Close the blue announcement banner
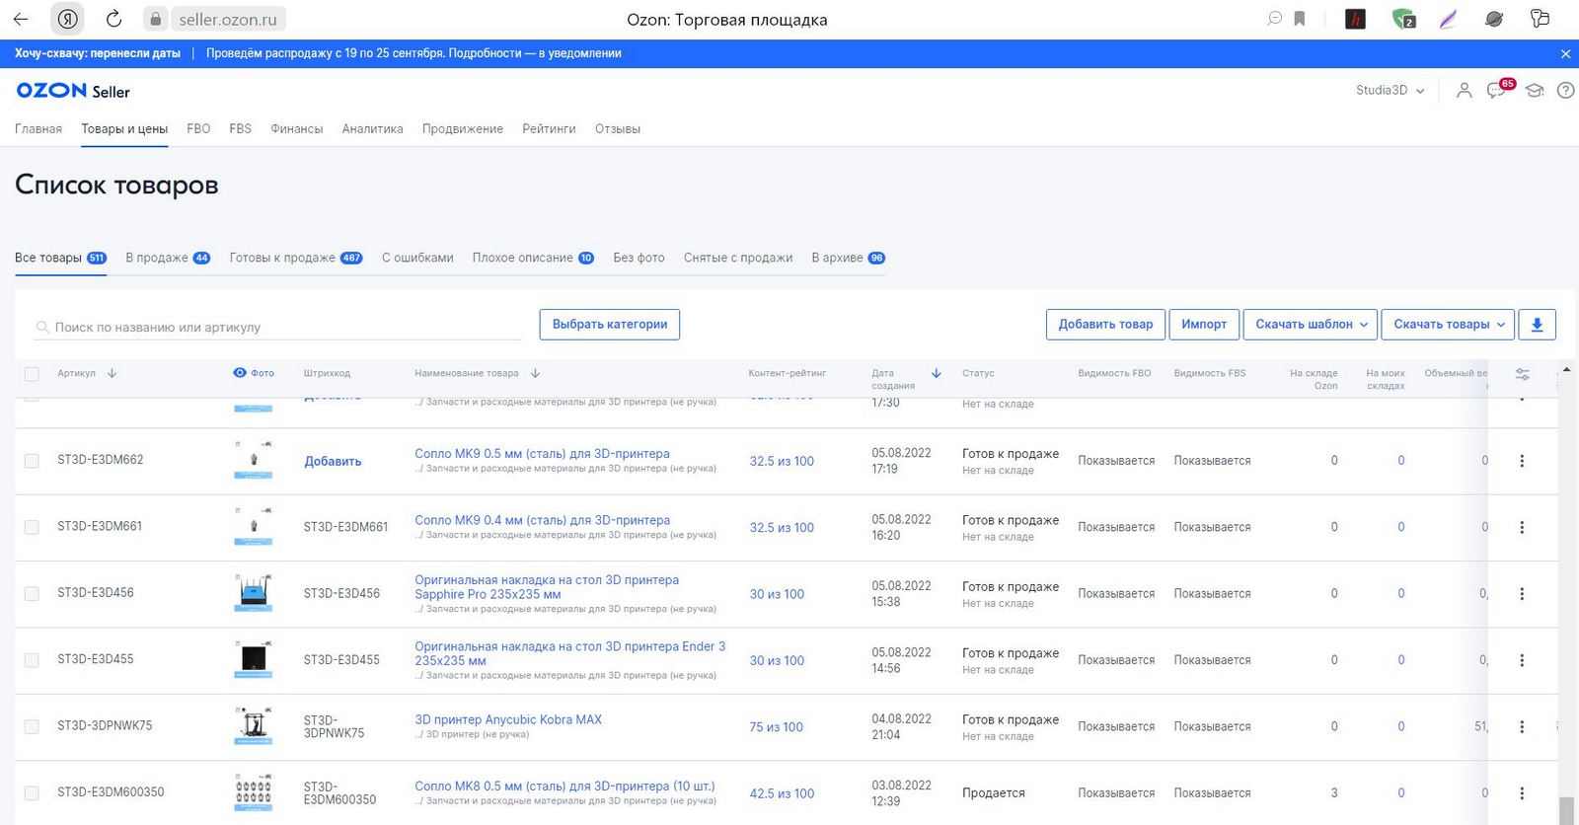The height and width of the screenshot is (825, 1579). 1565,54
